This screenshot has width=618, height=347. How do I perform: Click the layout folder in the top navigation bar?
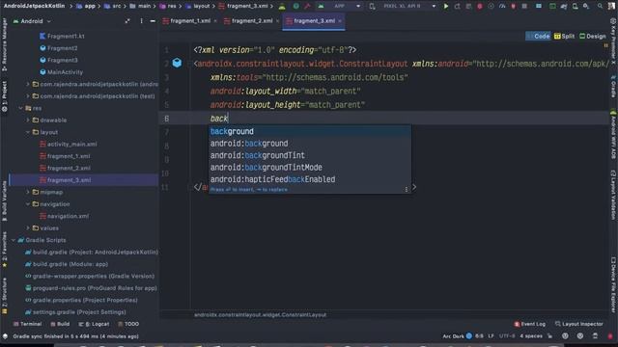[x=198, y=7]
